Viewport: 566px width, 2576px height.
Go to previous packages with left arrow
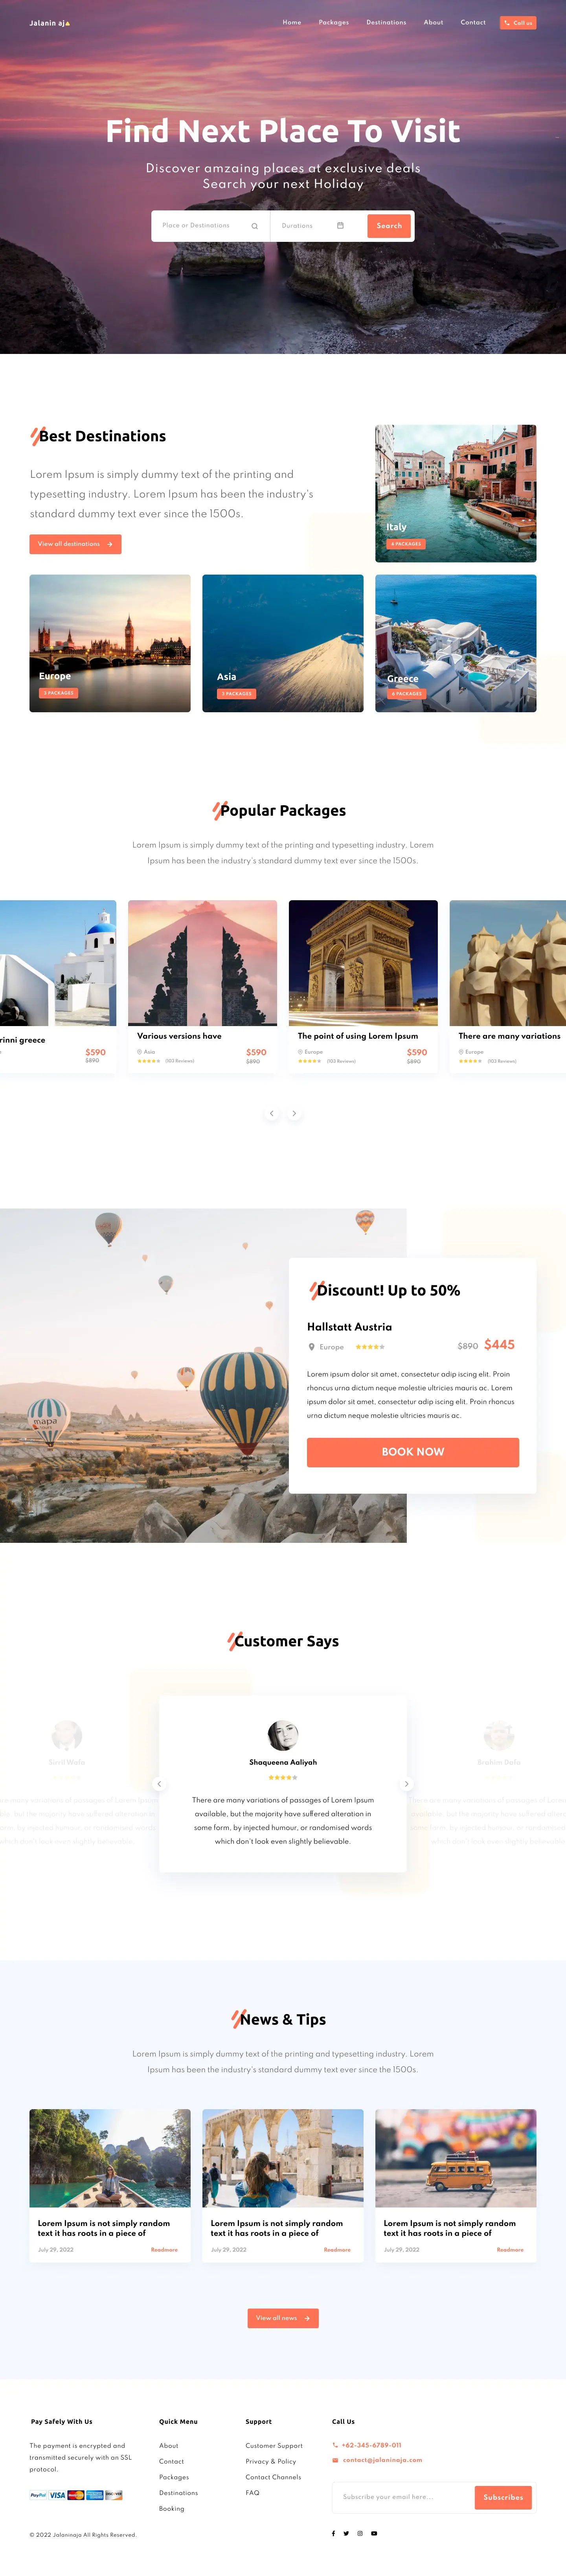[x=272, y=1113]
